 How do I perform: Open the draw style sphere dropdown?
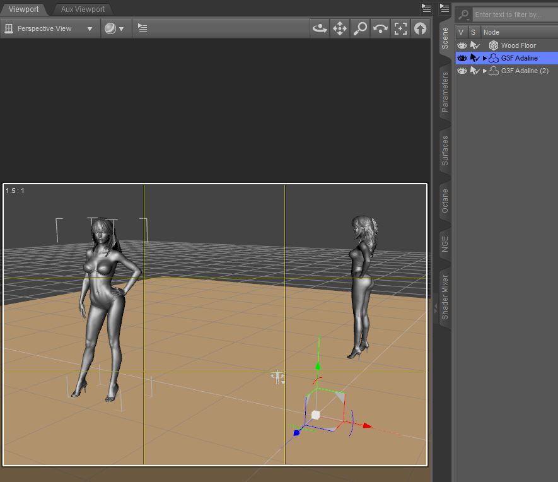pos(114,28)
